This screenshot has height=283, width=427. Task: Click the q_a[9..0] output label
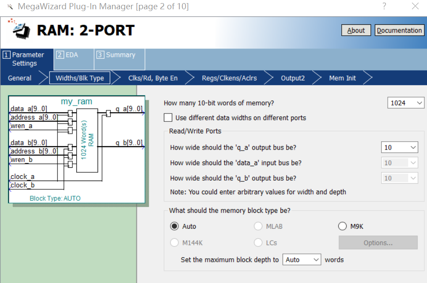point(129,109)
